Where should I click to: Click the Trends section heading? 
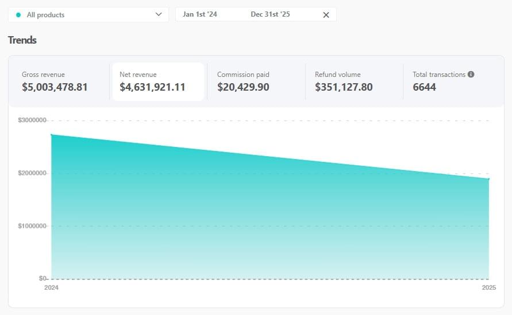tap(22, 40)
